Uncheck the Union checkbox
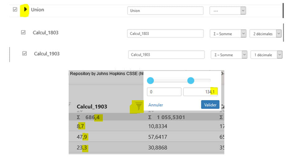 15,10
